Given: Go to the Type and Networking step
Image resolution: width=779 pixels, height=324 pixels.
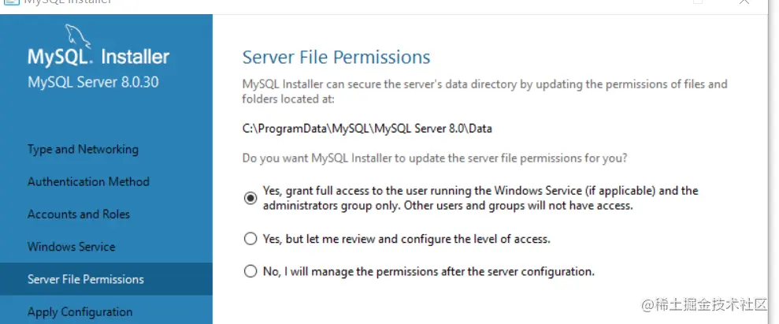Looking at the screenshot, I should (83, 149).
